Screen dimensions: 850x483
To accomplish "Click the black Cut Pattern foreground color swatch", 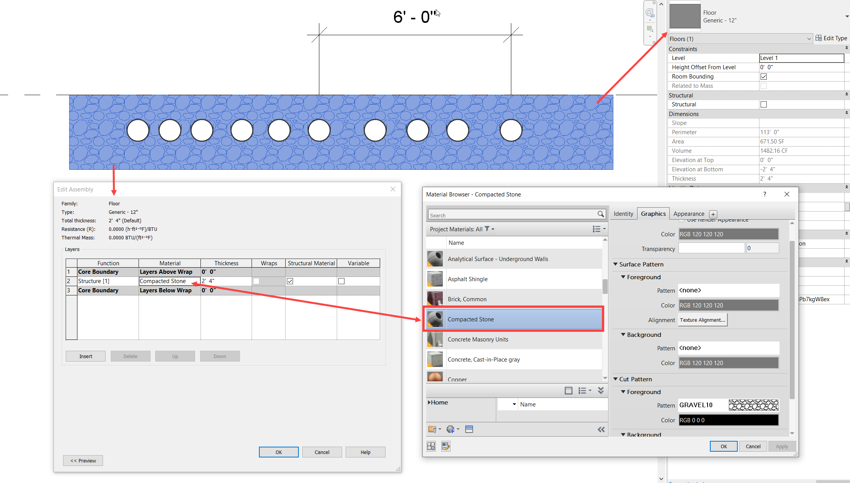I will [728, 420].
